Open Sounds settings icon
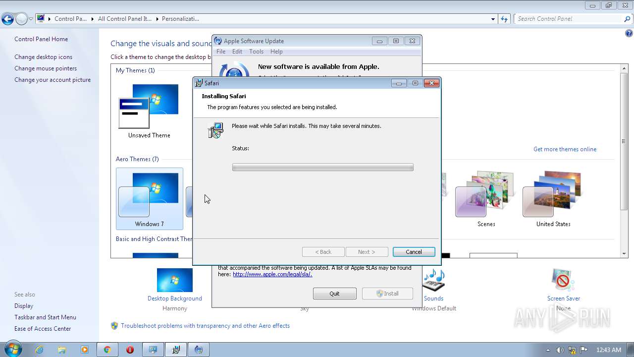The width and height of the screenshot is (634, 357). pyautogui.click(x=433, y=281)
